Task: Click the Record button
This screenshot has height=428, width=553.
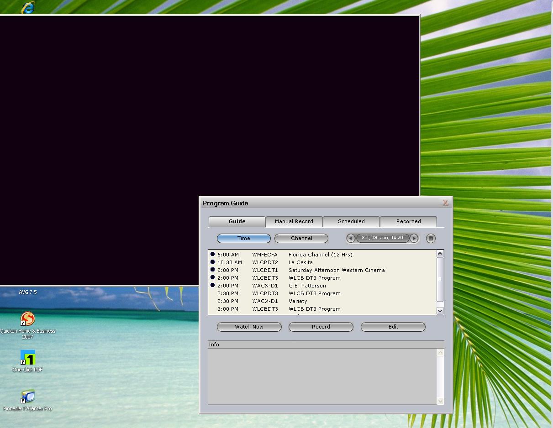Action: [x=321, y=327]
